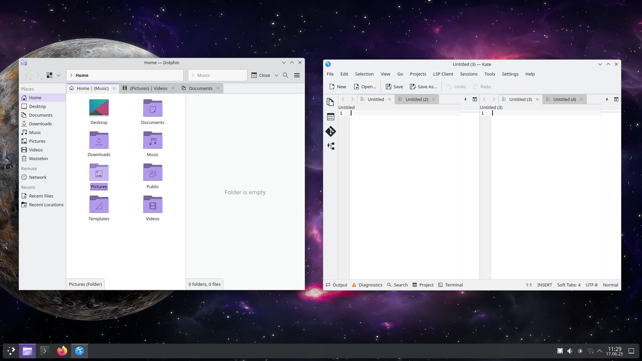The height and width of the screenshot is (361, 642).
Task: Open Network in Dolphin Remote section
Action: [x=42, y=177]
